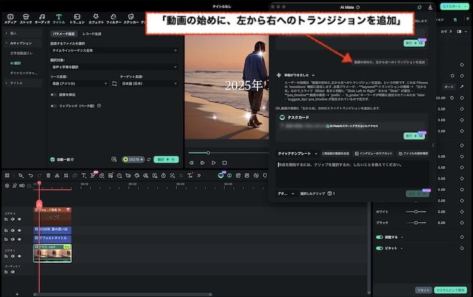The image size is (473, 297).
Task: Switch to レコード生成 sub-tab
Action: [92, 34]
